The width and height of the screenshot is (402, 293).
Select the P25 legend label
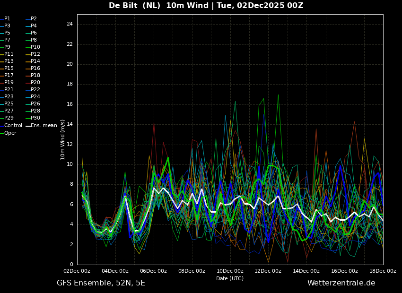(x=9, y=104)
